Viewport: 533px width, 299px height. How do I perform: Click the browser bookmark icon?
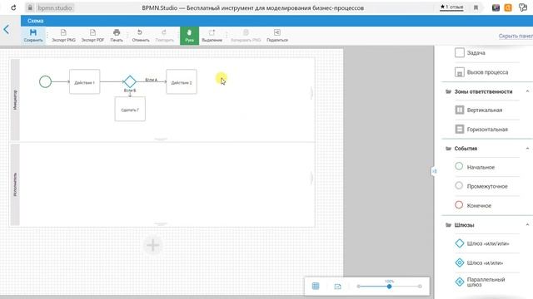476,7
